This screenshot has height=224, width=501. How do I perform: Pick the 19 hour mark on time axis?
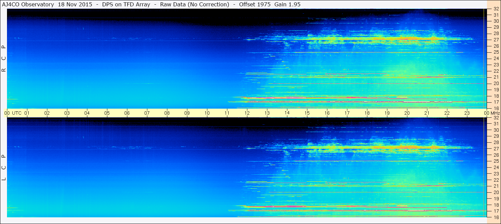(387, 113)
